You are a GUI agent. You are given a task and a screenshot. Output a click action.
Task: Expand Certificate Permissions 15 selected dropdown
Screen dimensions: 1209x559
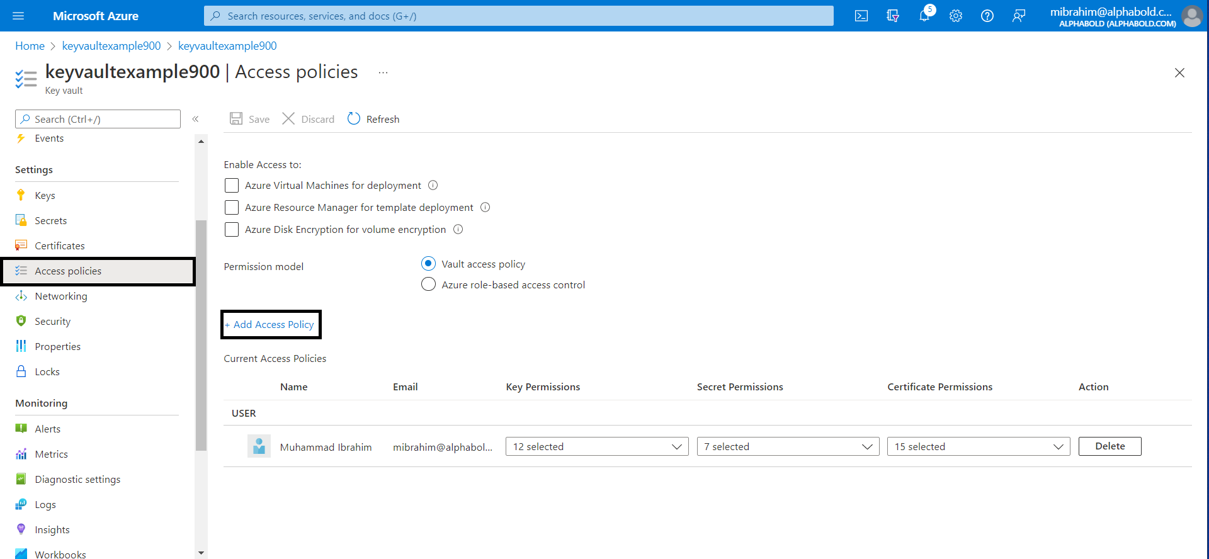coord(979,446)
